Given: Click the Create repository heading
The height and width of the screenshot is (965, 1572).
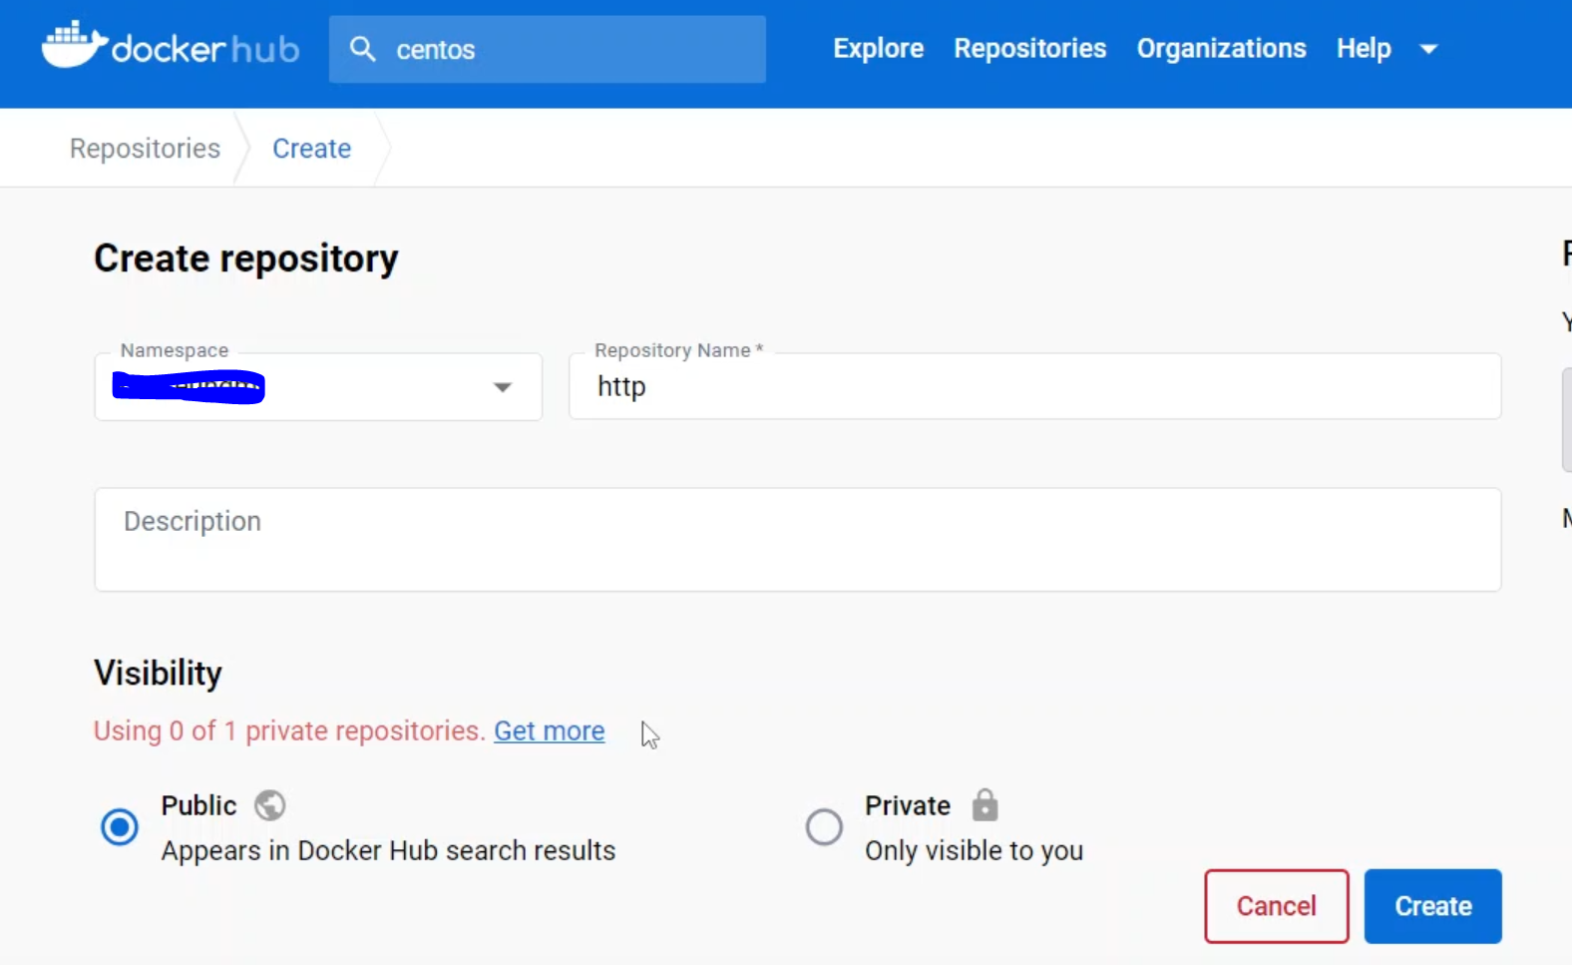Looking at the screenshot, I should coord(246,258).
